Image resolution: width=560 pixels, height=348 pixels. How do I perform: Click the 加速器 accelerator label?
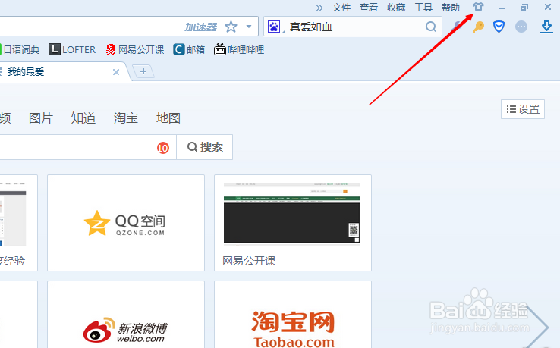point(201,27)
